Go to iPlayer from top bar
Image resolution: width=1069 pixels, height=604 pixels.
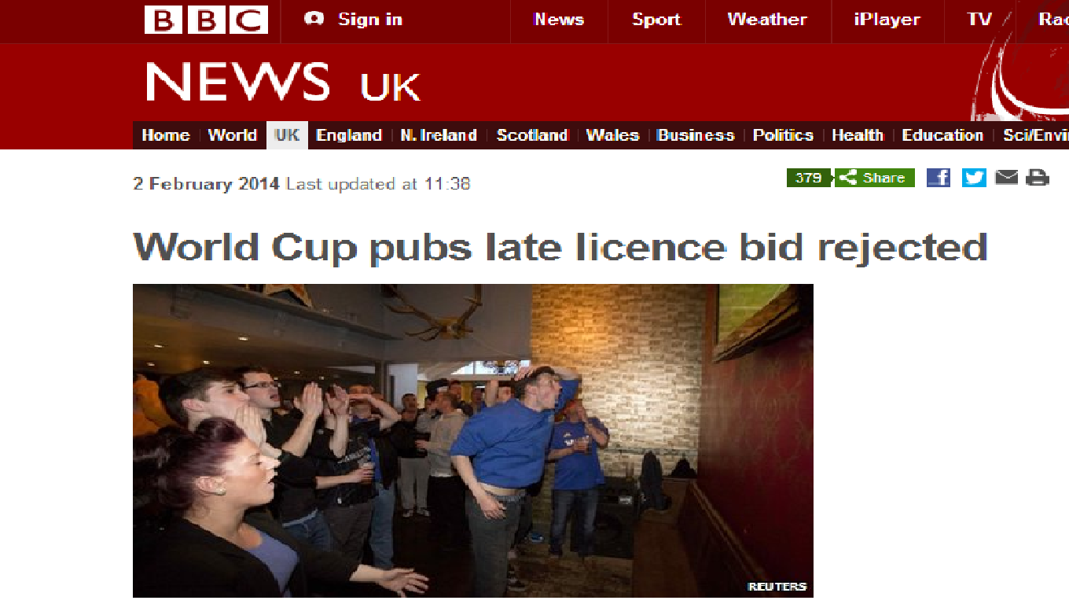coord(887,20)
